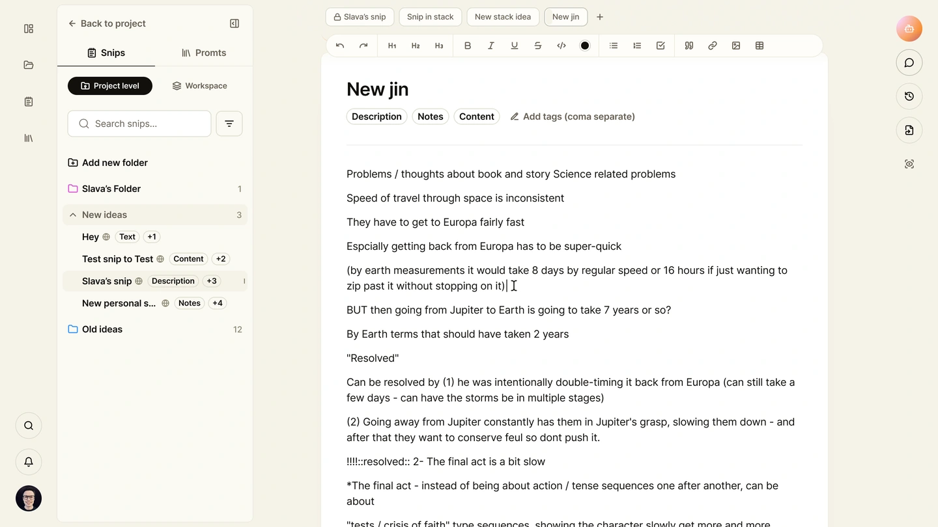Apply Heading 2 formatting
938x527 pixels.
point(416,46)
